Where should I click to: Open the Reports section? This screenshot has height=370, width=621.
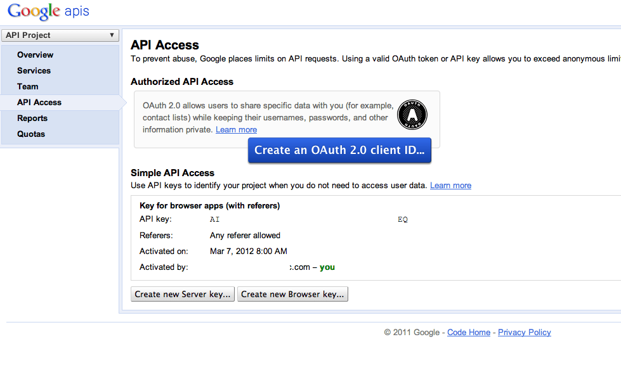click(32, 118)
